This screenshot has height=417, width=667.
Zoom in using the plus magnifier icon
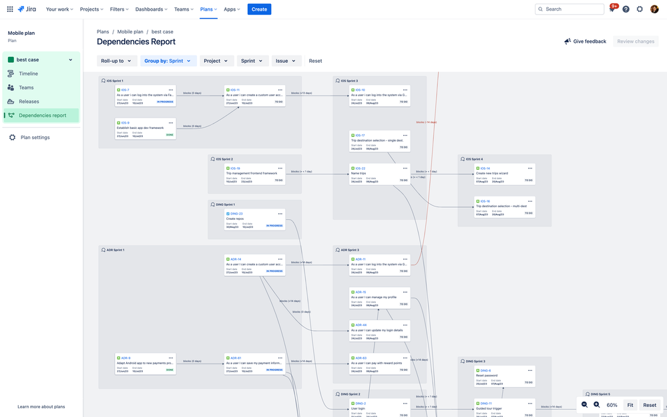[597, 404]
